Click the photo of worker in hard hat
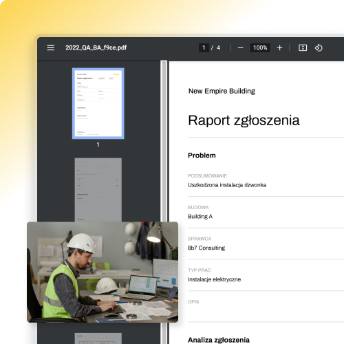Image resolution: width=344 pixels, height=344 pixels. [103, 272]
